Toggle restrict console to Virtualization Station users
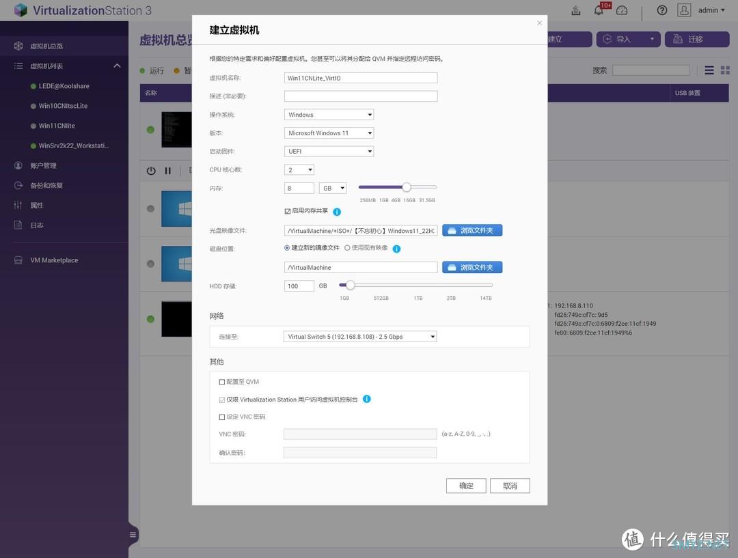Viewport: 738px width, 558px height. point(221,400)
